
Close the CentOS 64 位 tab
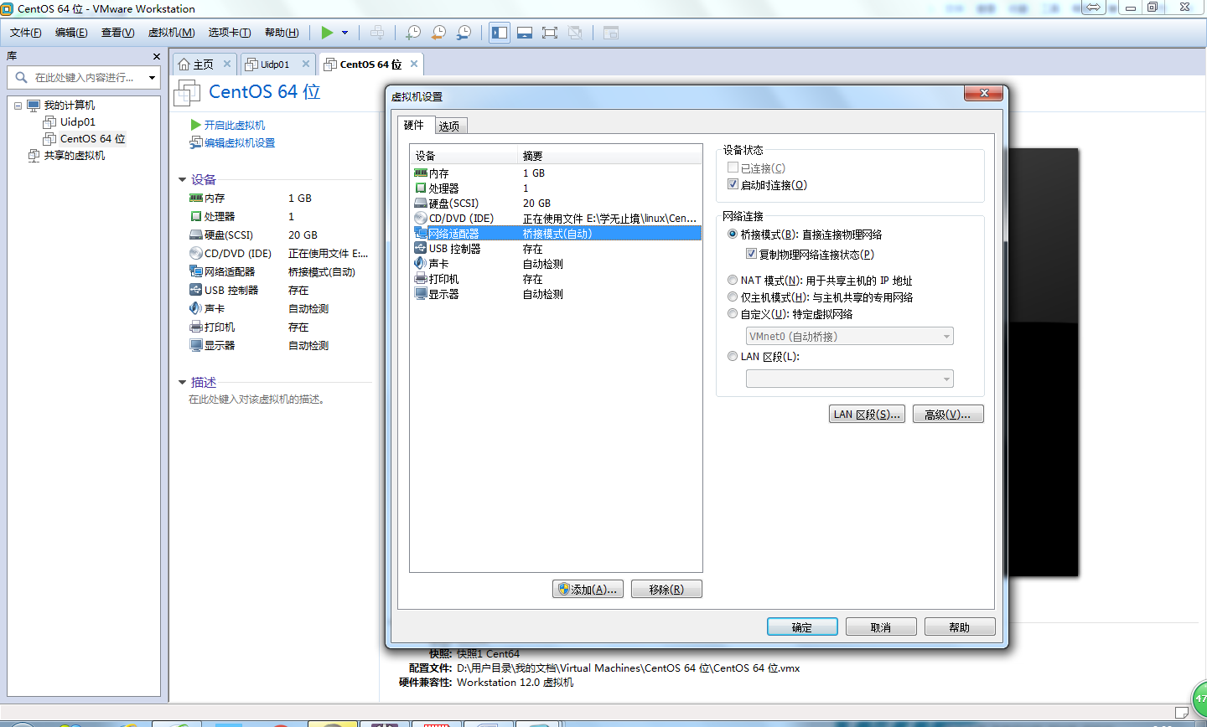pyautogui.click(x=414, y=64)
